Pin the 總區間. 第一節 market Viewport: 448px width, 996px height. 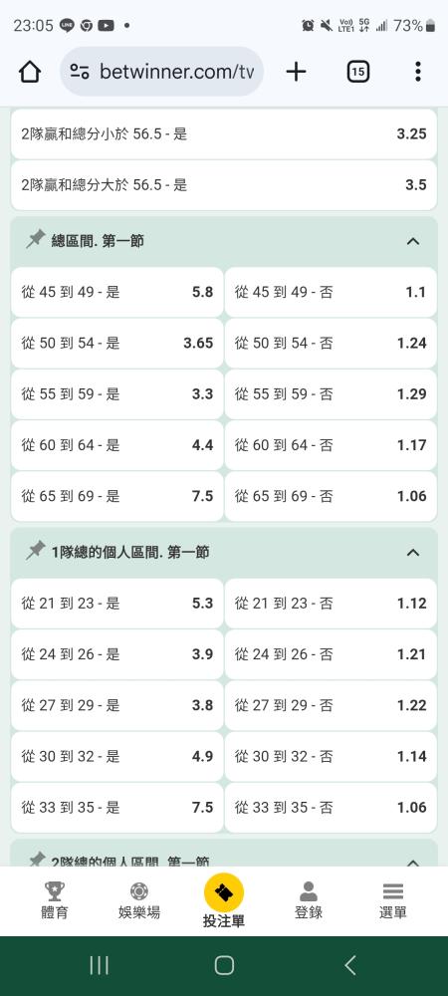[36, 240]
